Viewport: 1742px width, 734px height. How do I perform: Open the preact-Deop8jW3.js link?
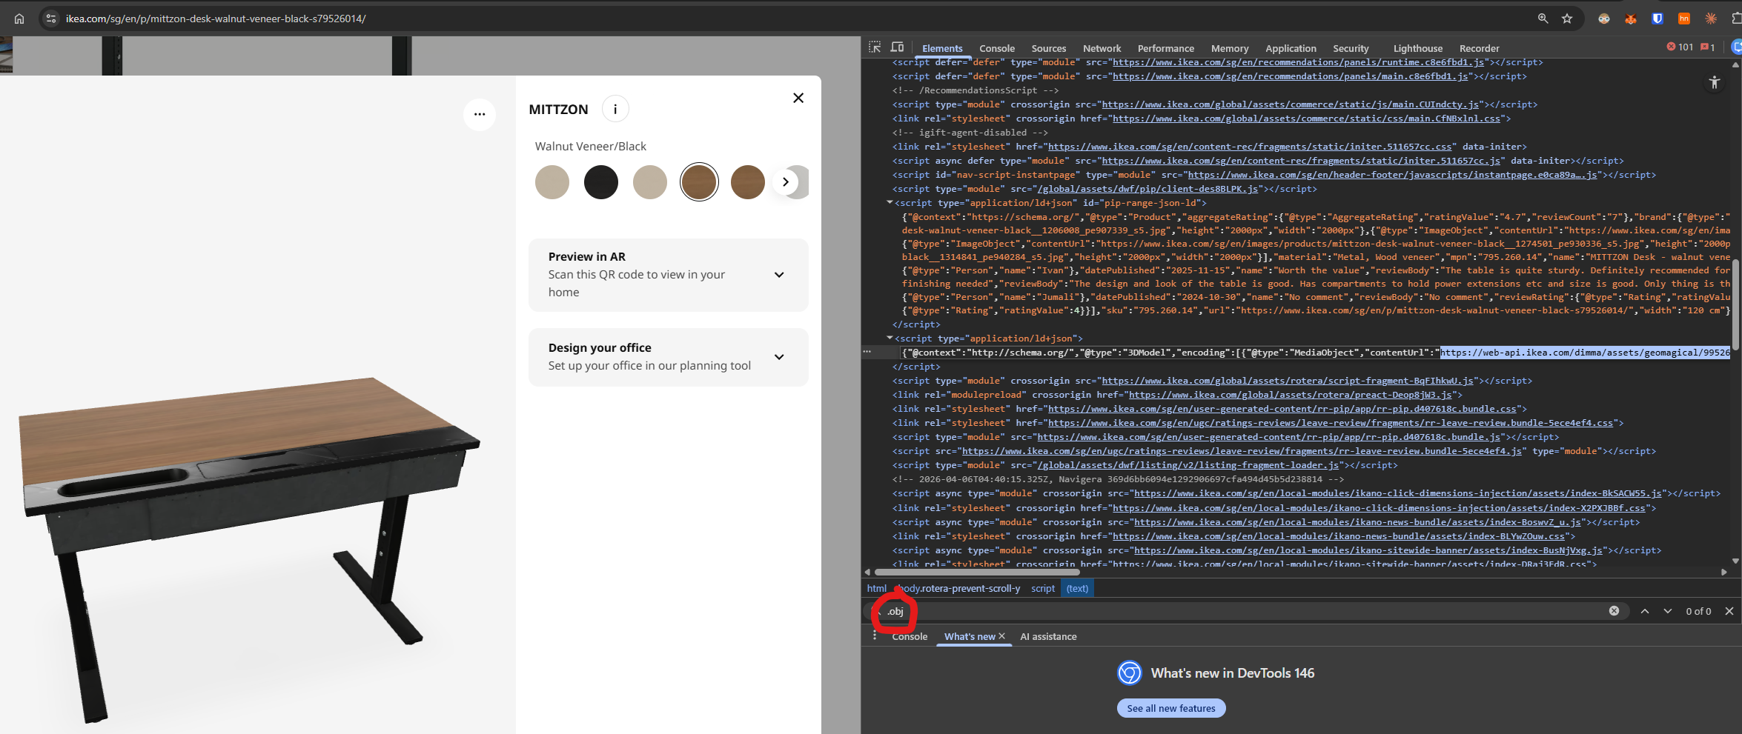coord(1290,395)
